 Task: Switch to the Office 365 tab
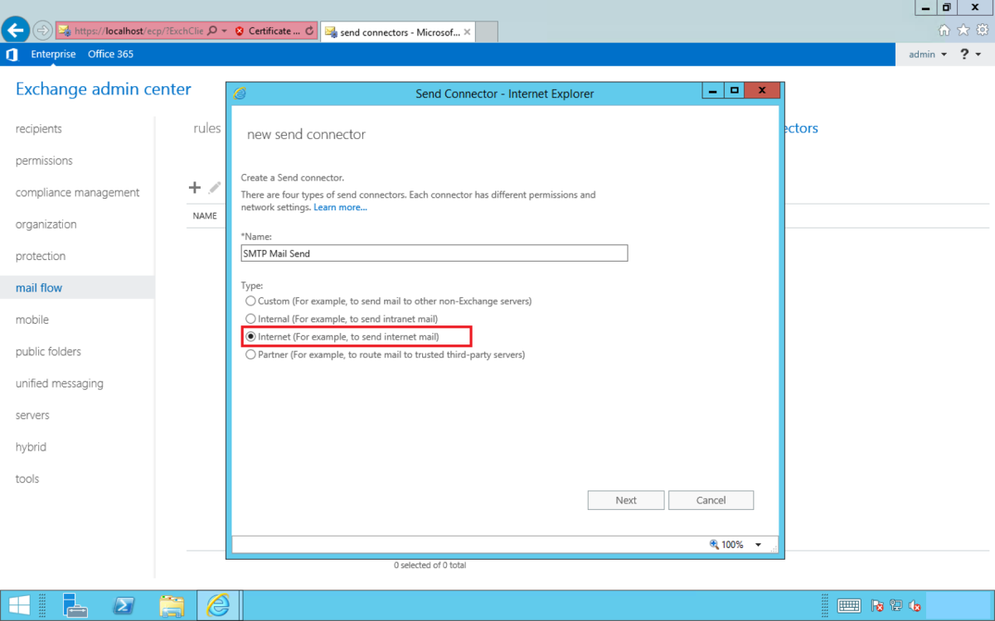[x=110, y=54]
